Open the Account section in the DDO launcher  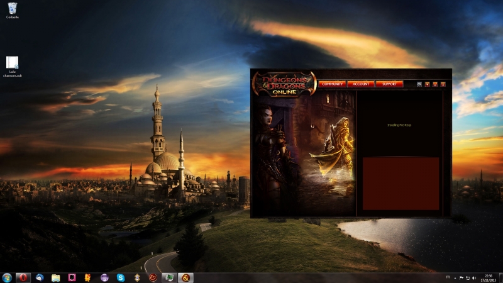click(x=360, y=84)
